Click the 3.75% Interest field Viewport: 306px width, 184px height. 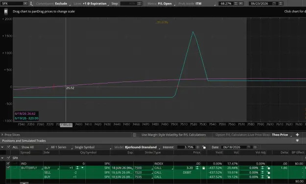(x=186, y=147)
